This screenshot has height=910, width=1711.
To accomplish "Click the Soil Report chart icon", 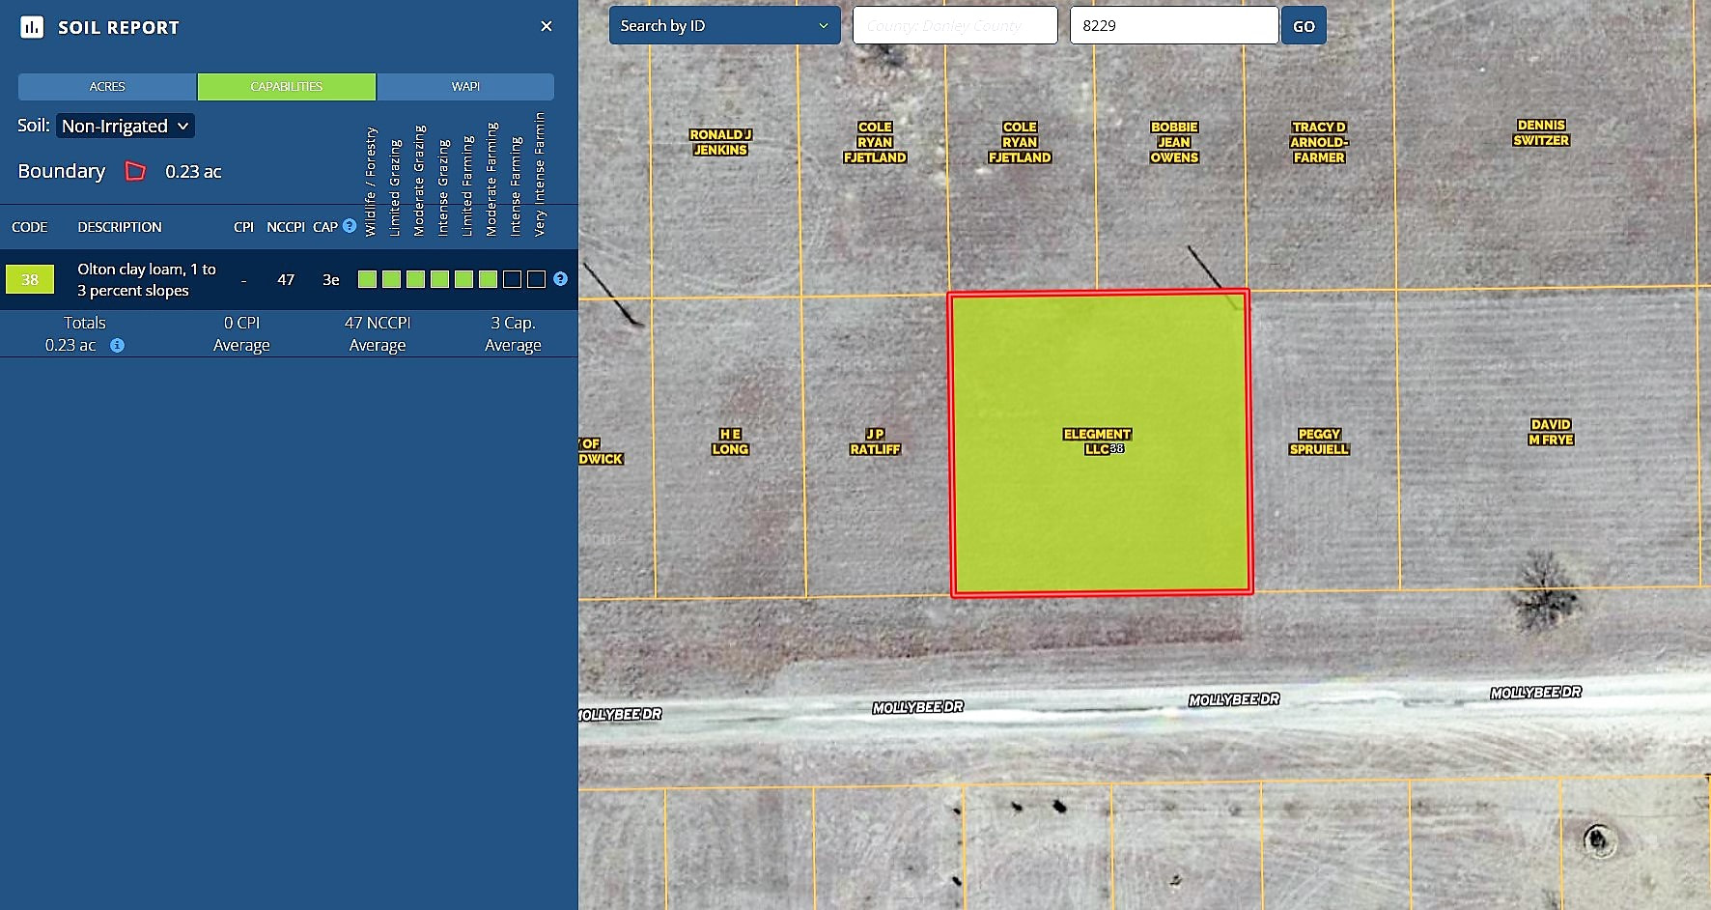I will coord(32,27).
